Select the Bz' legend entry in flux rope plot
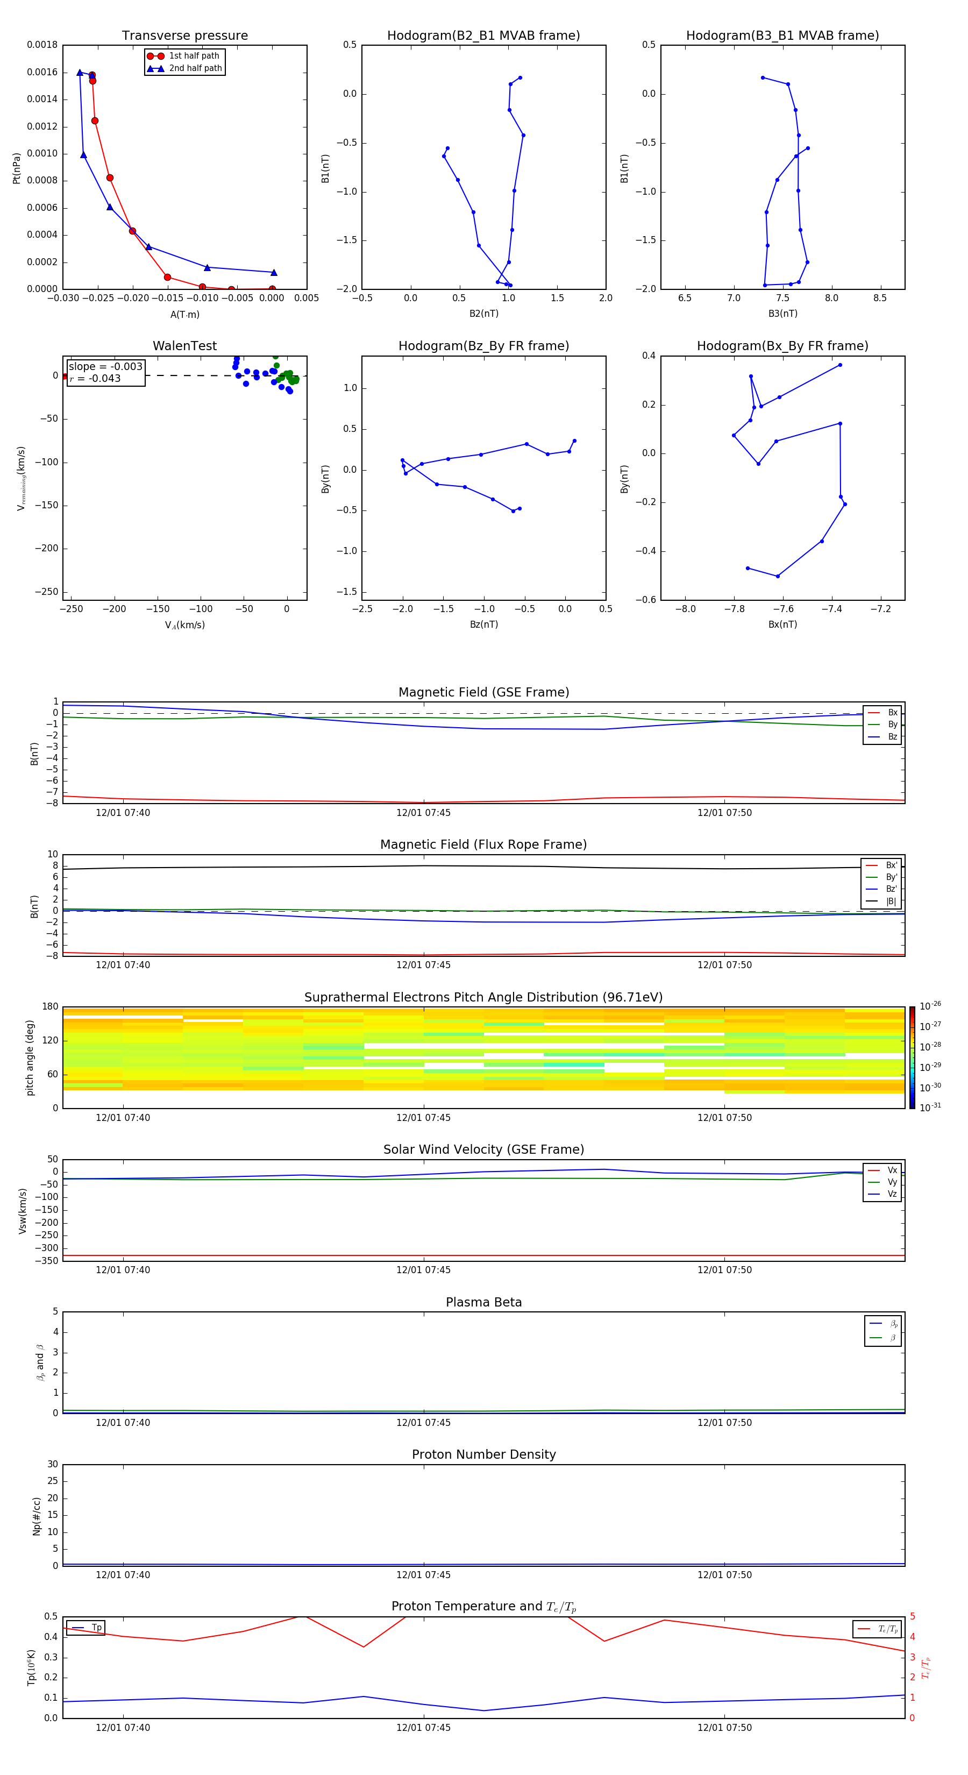This screenshot has height=1775, width=968. [882, 889]
